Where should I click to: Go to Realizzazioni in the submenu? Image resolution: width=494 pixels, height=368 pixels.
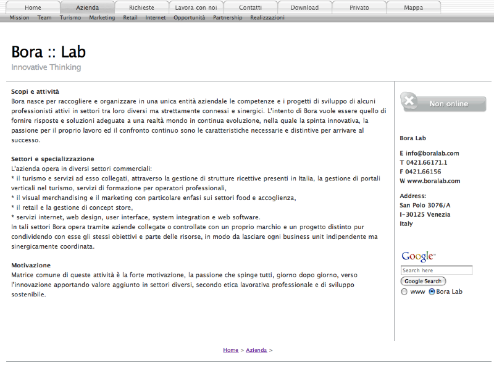pyautogui.click(x=267, y=18)
